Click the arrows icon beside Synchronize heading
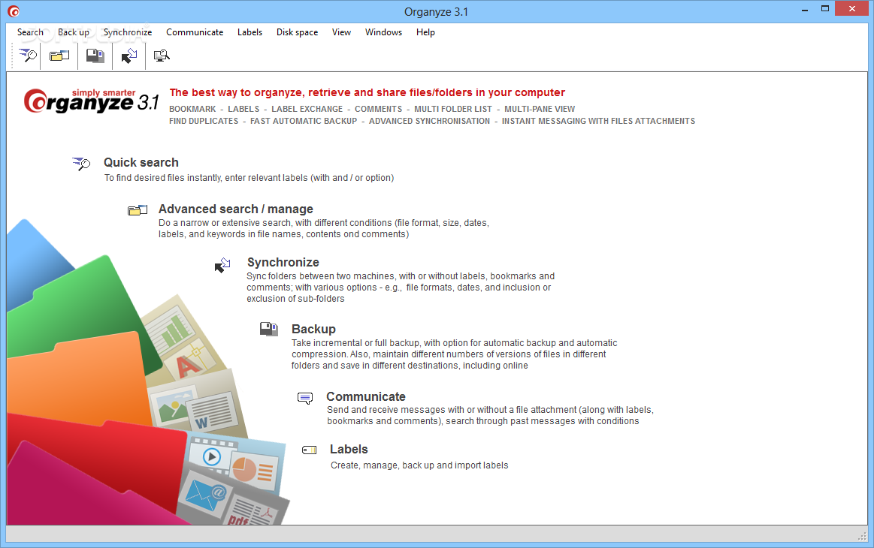Viewport: 874px width, 548px height. [222, 265]
